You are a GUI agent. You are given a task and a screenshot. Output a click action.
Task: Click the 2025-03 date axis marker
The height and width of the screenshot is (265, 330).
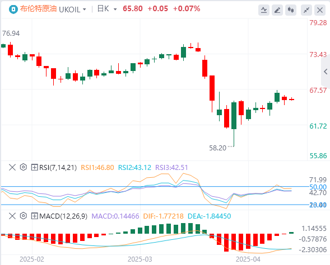[x=140, y=259]
